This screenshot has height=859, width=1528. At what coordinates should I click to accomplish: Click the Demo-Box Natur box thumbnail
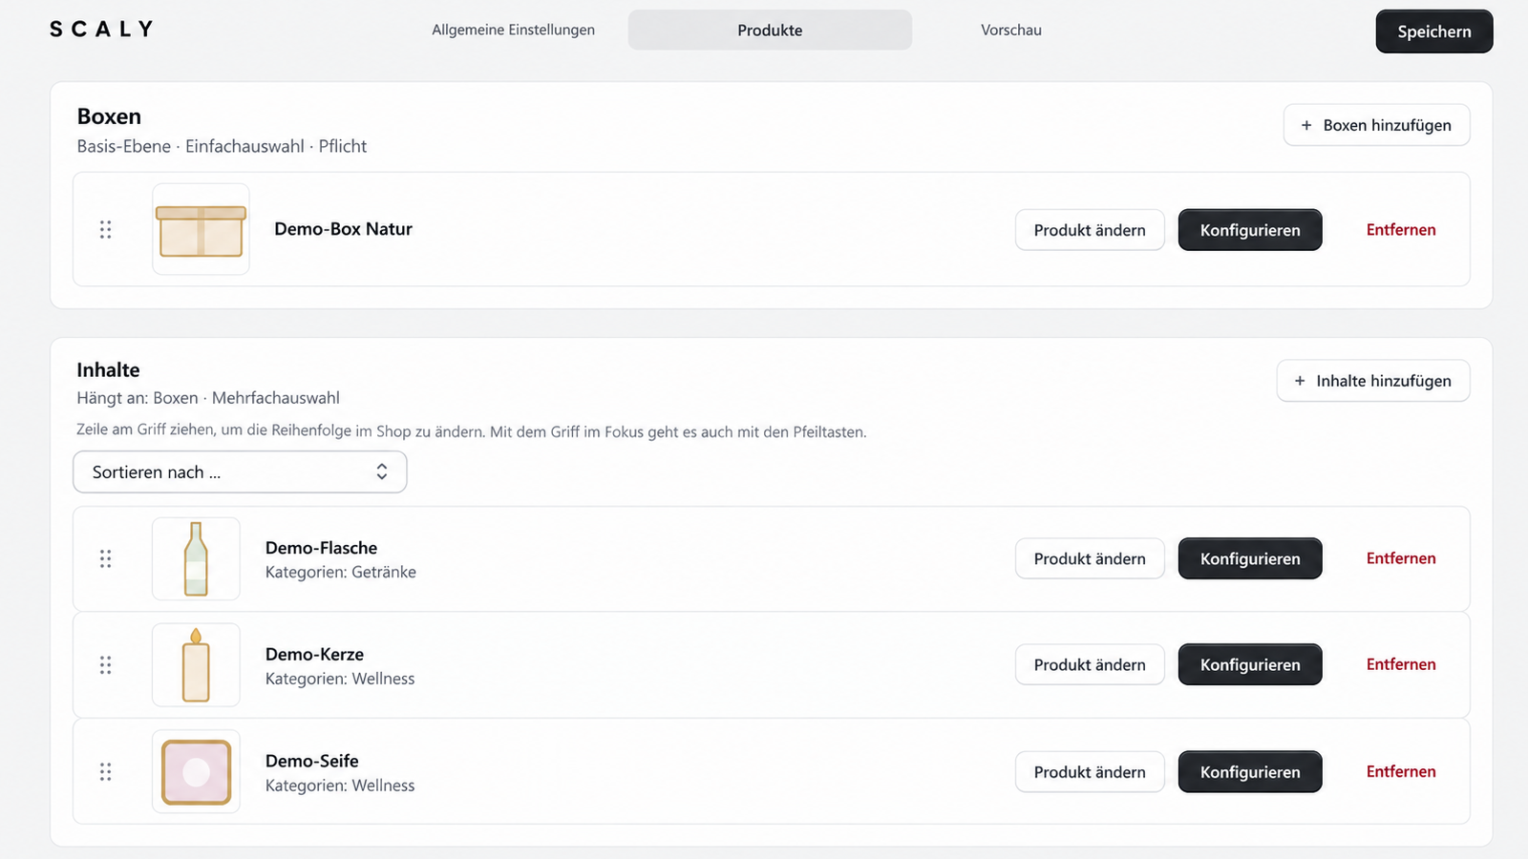point(201,229)
